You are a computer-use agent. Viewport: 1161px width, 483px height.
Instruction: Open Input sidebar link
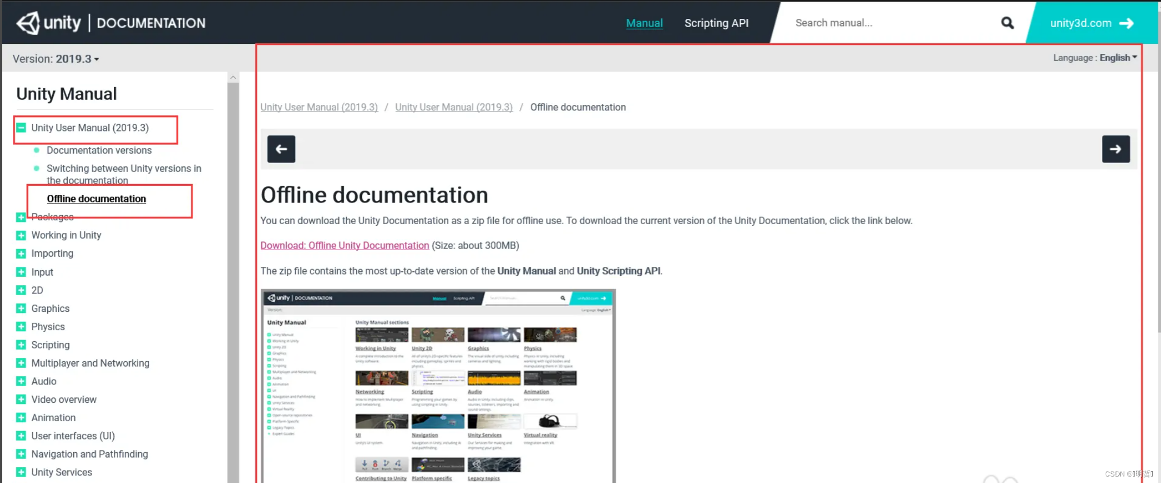pos(42,272)
